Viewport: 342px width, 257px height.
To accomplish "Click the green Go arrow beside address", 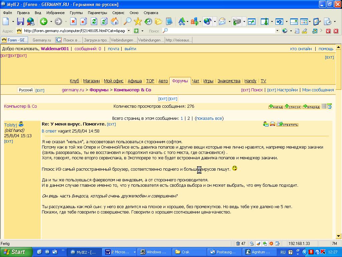I will tap(136, 31).
